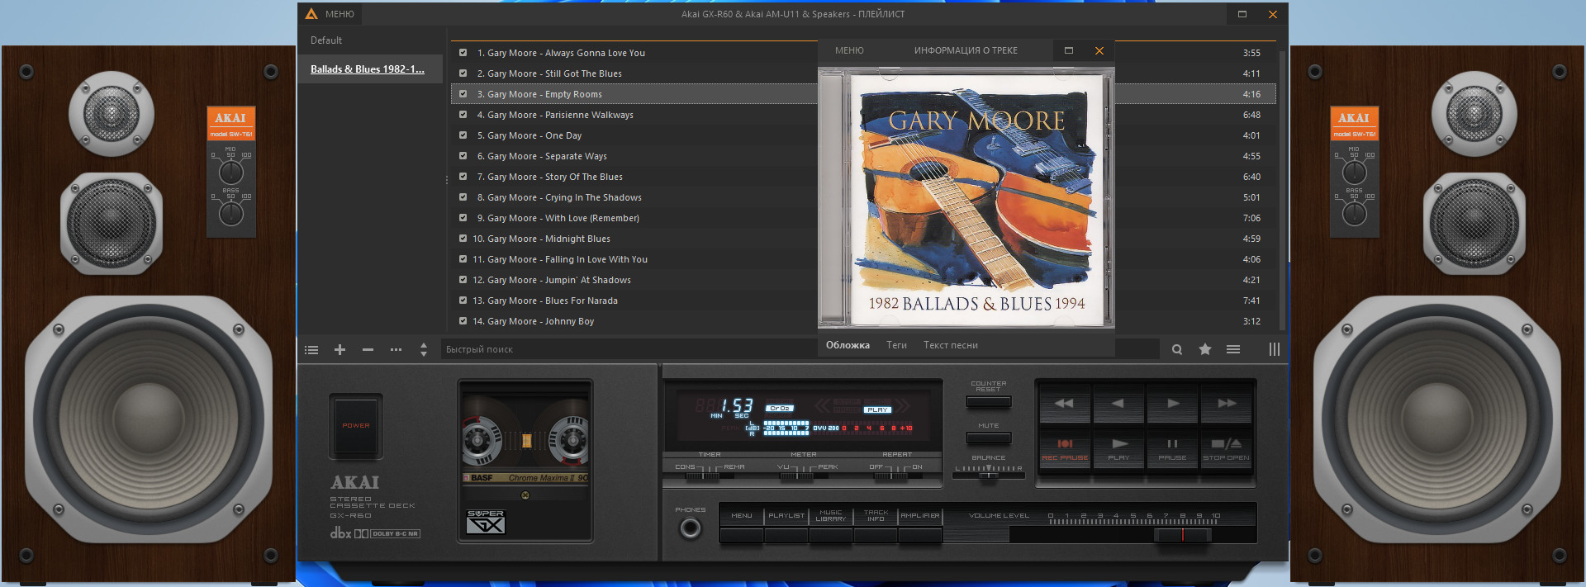The height and width of the screenshot is (587, 1586).
Task: Switch to the Теги tab
Action: click(896, 345)
